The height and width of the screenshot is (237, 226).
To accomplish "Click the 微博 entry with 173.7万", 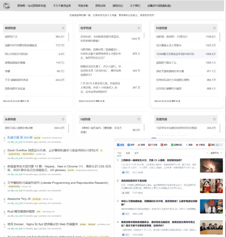I will click(x=35, y=45).
